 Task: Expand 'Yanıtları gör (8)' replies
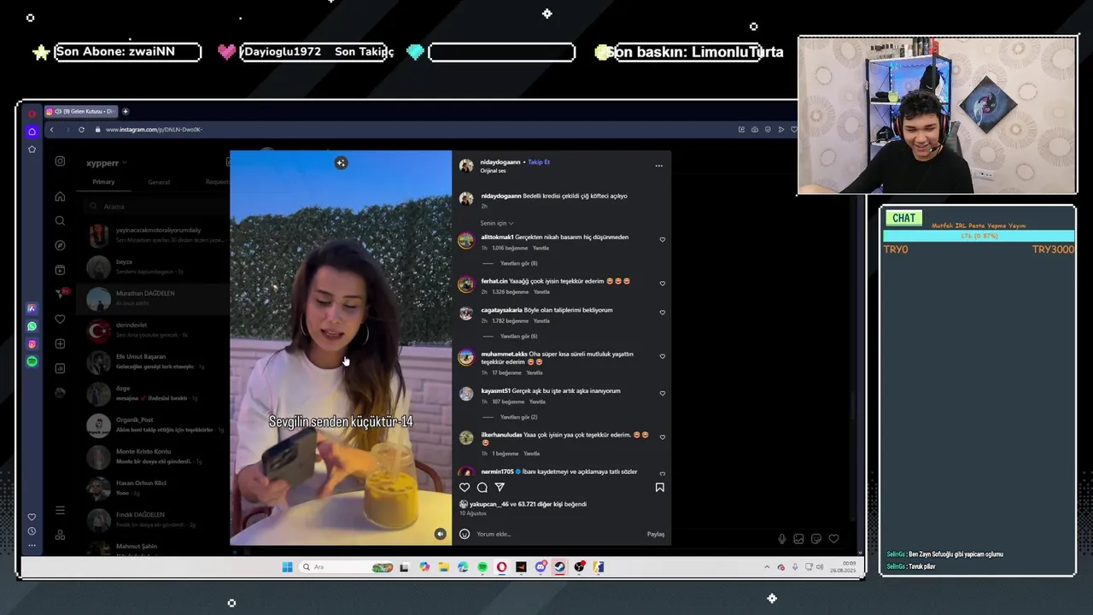coord(518,263)
